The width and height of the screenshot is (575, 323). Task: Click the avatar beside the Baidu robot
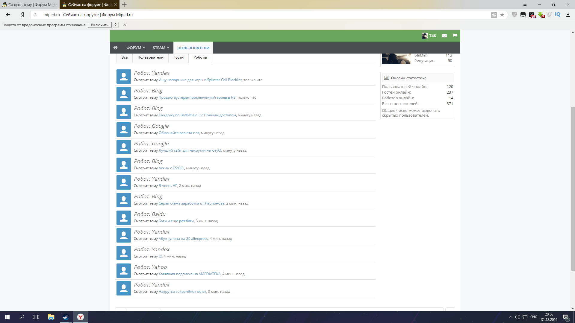(x=124, y=218)
